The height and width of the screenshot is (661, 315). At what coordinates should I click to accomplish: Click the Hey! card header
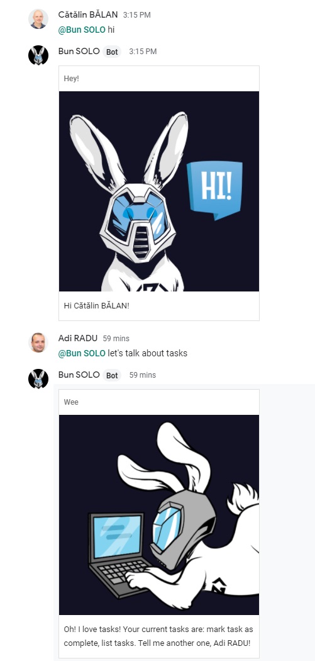point(159,79)
